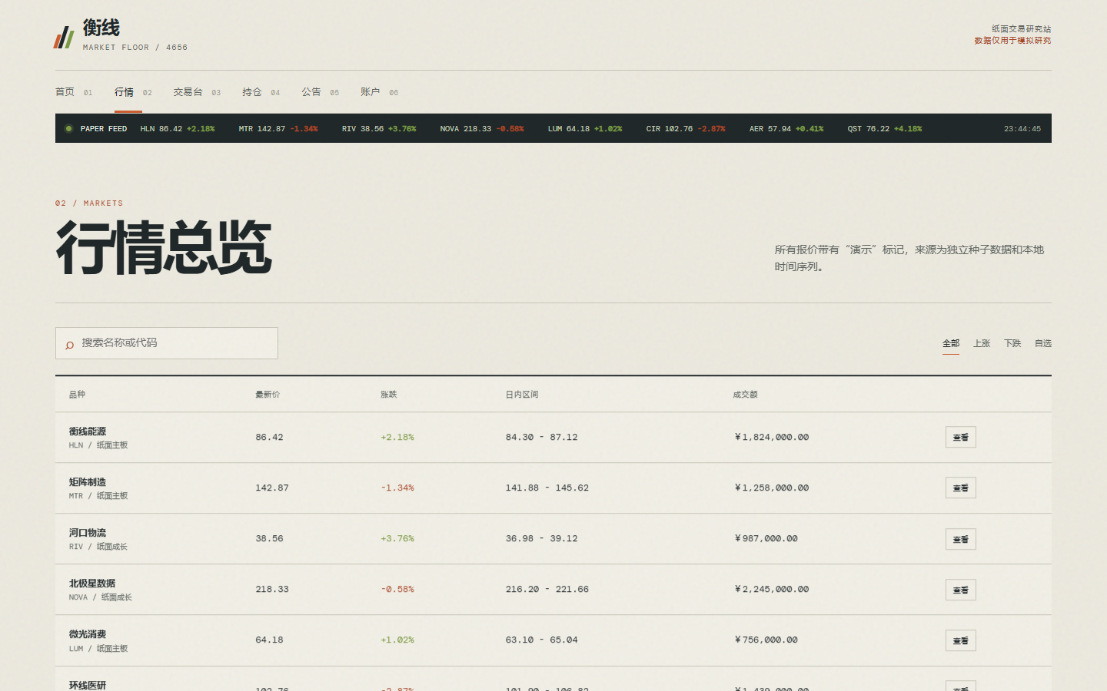Click the NOVA / 纸面成长 subtitle

[101, 597]
